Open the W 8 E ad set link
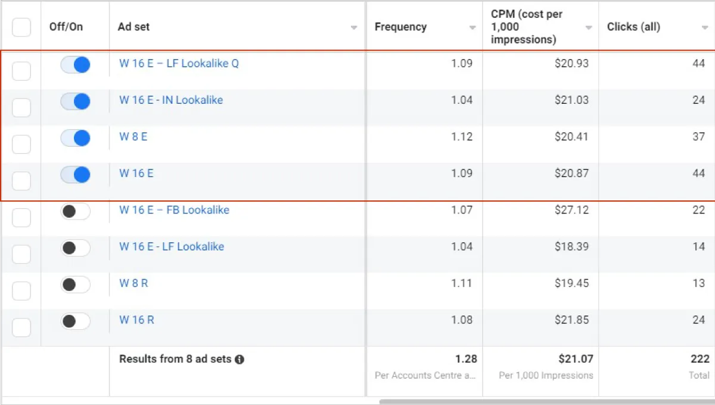 point(133,137)
